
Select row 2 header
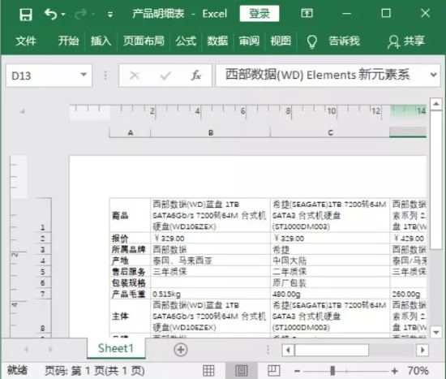tap(43, 239)
